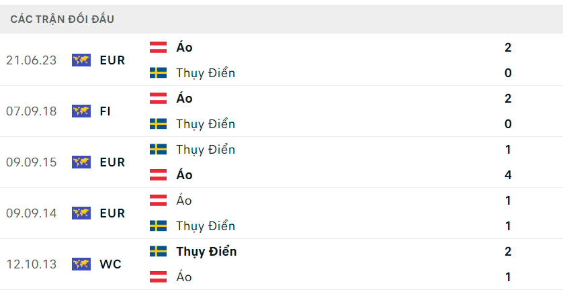Select Áo team name in 07.09.18 match
563x302 pixels.
(184, 98)
